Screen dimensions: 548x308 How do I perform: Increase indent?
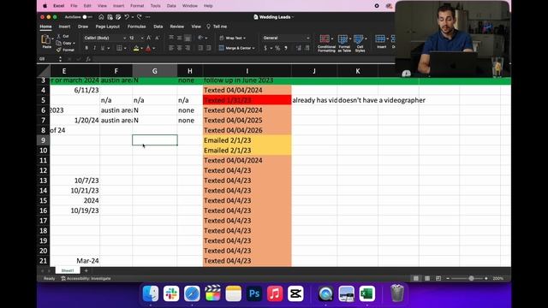tap(209, 48)
